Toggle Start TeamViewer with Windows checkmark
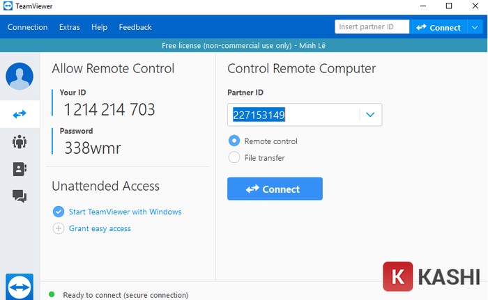 coord(59,212)
